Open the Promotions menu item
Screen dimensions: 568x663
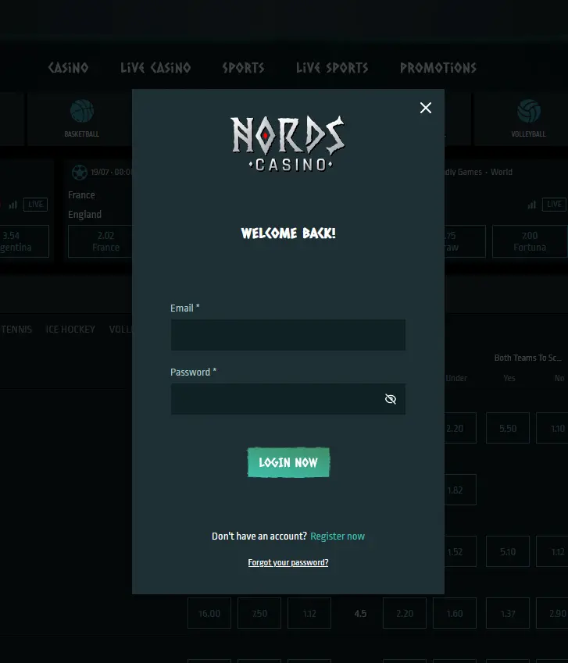[x=438, y=68]
